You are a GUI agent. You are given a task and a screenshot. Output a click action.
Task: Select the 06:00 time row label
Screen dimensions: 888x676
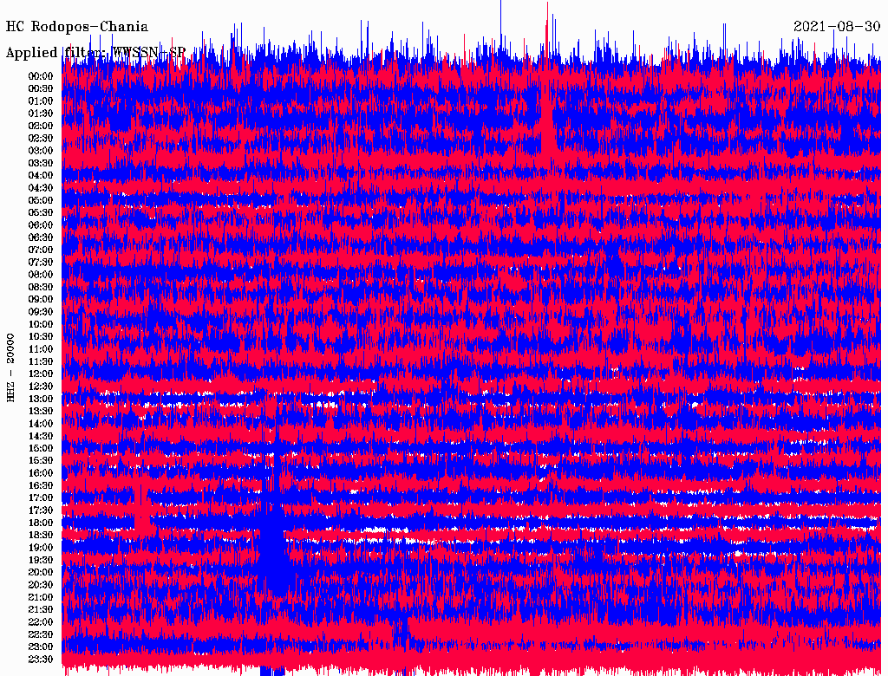[x=41, y=225]
